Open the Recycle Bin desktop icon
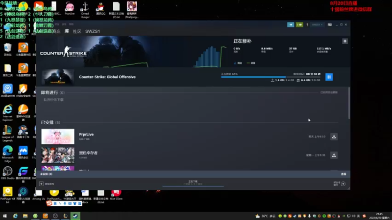Image resolution: width=392 pixels, height=220 pixels. pos(8,49)
